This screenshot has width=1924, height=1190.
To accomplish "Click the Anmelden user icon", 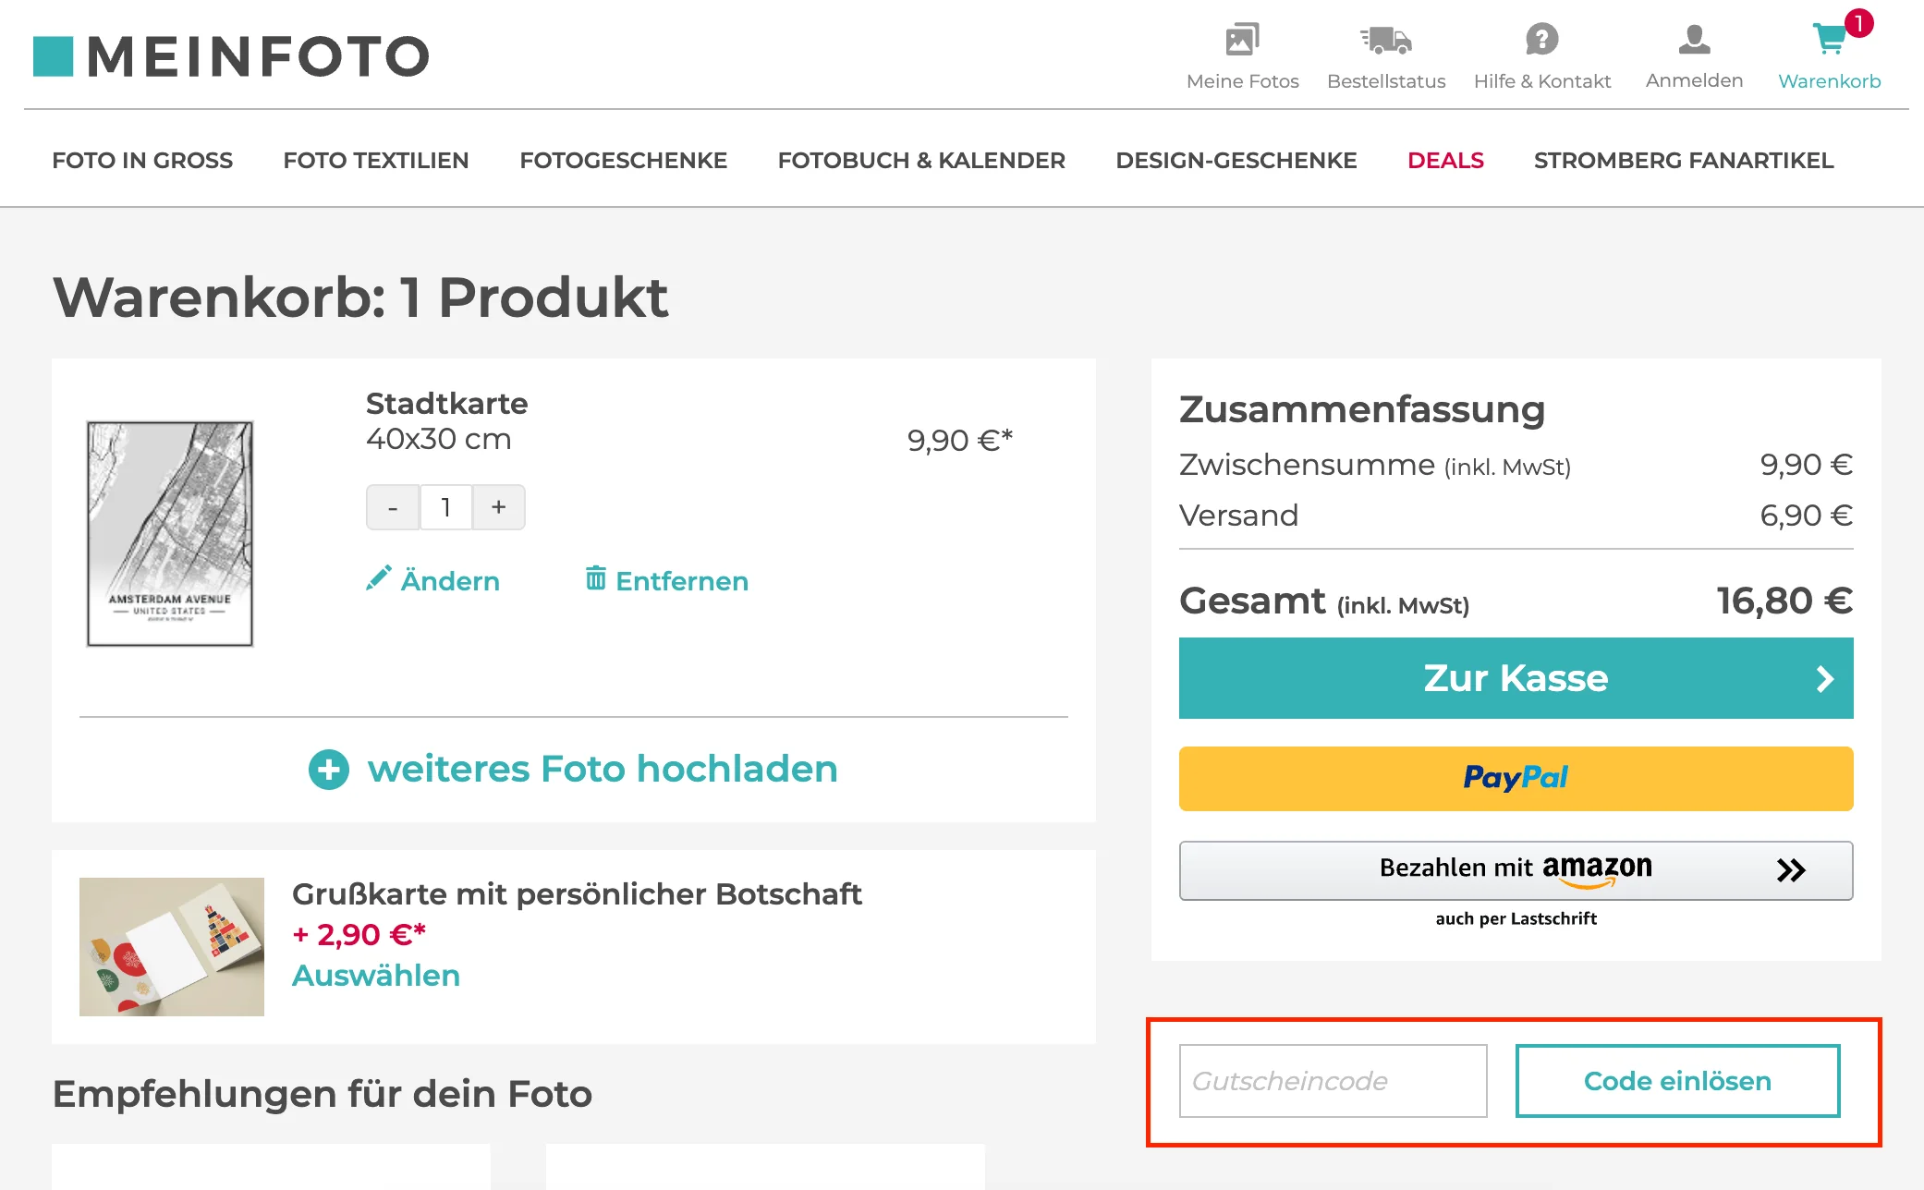I will click(x=1693, y=39).
